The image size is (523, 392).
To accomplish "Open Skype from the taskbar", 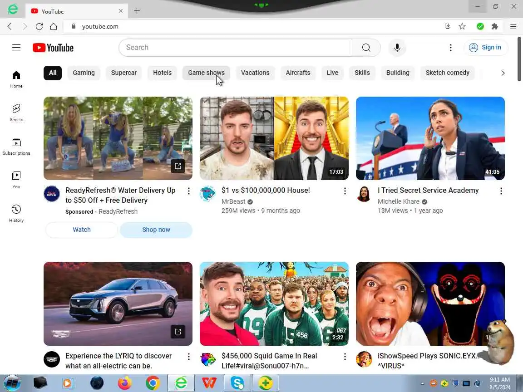I will 237,383.
